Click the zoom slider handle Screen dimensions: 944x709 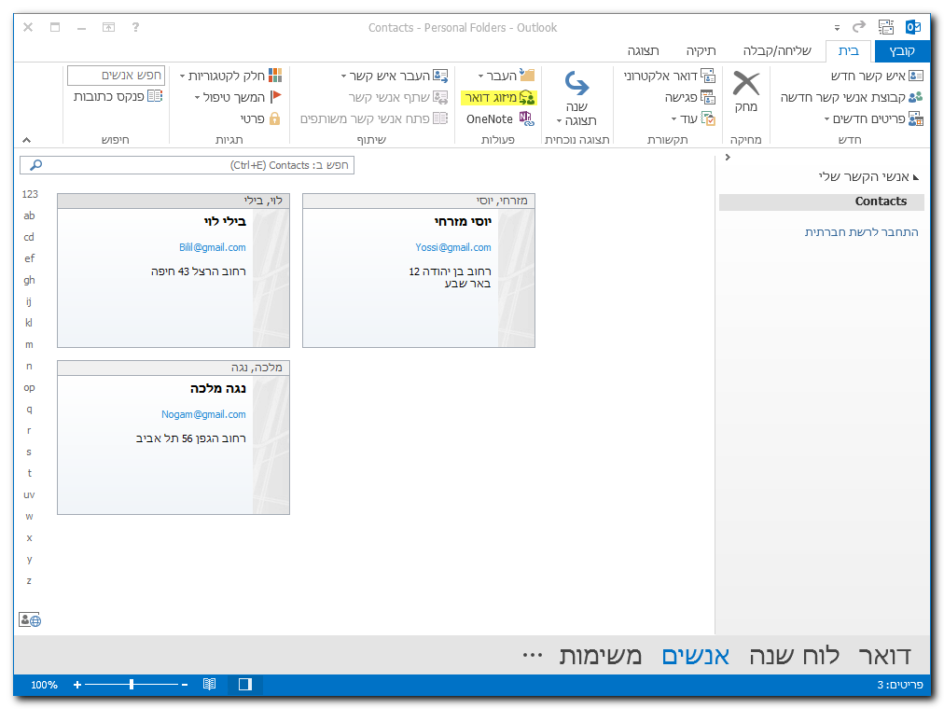[132, 684]
